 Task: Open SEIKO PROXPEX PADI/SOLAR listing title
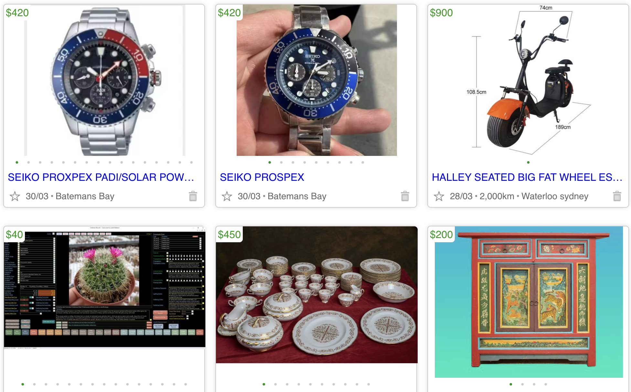tap(101, 177)
